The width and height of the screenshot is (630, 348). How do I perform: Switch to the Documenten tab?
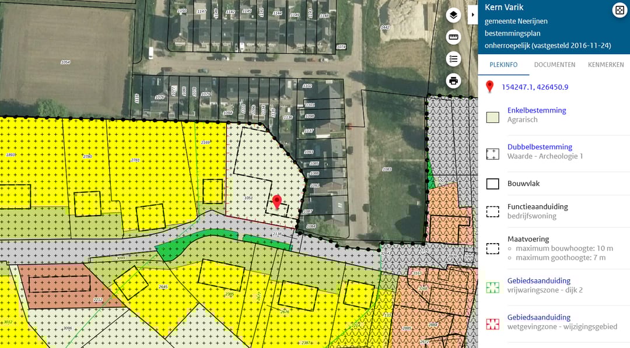click(555, 65)
